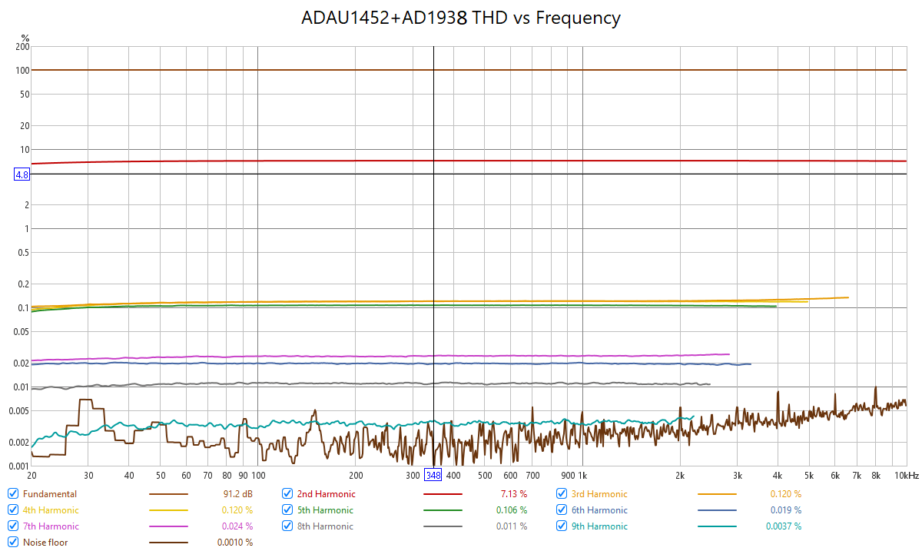
Task: Click the 4th Harmonic legend label
Action: click(51, 510)
